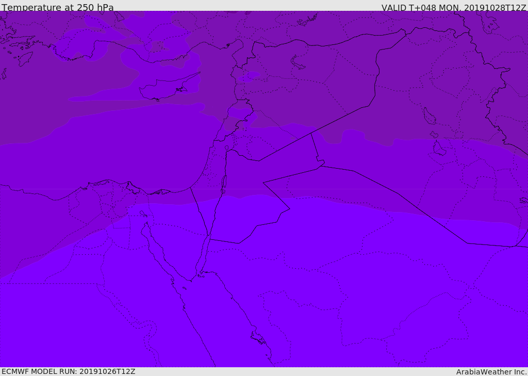Image resolution: width=528 pixels, height=376 pixels.
Task: Click the 'ECMWF MODEL RUN: 20191026T12Z' text
Action: 69,372
